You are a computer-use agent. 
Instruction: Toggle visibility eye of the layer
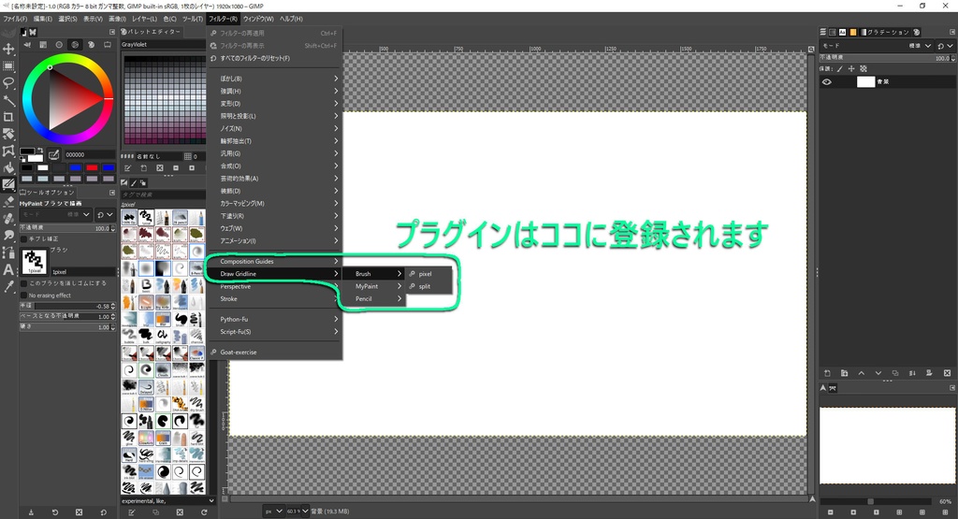point(827,81)
